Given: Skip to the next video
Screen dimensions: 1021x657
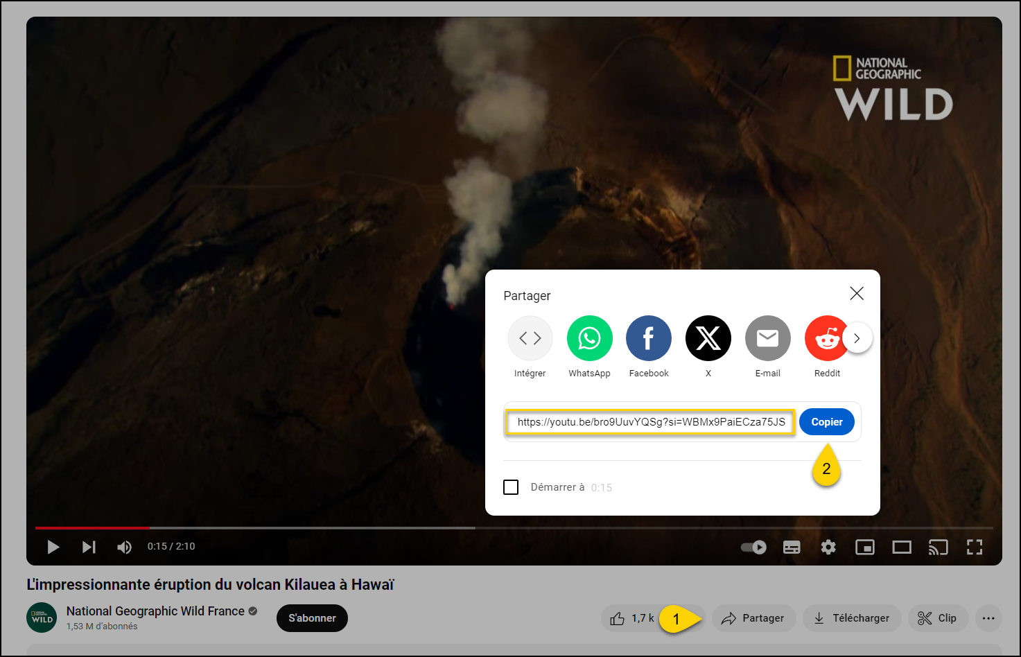Looking at the screenshot, I should tap(89, 547).
